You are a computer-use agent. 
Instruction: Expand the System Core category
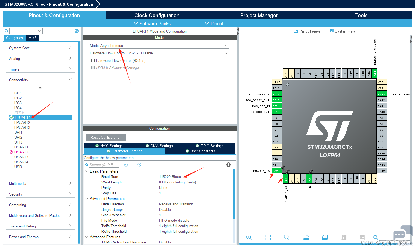coord(40,48)
